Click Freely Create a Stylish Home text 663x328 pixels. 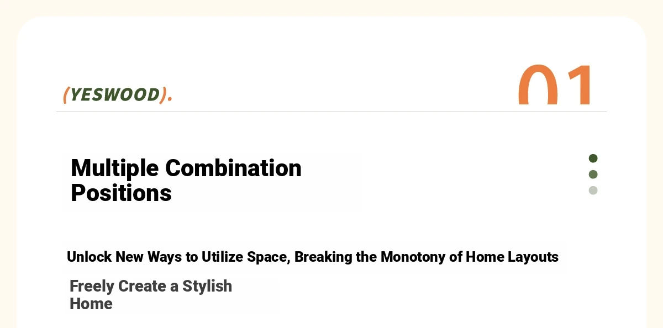[x=151, y=295]
